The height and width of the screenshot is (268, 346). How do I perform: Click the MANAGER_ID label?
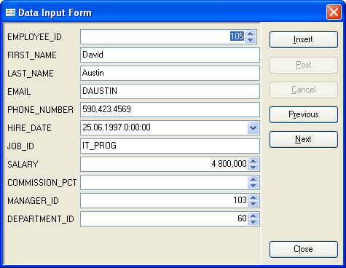point(33,201)
